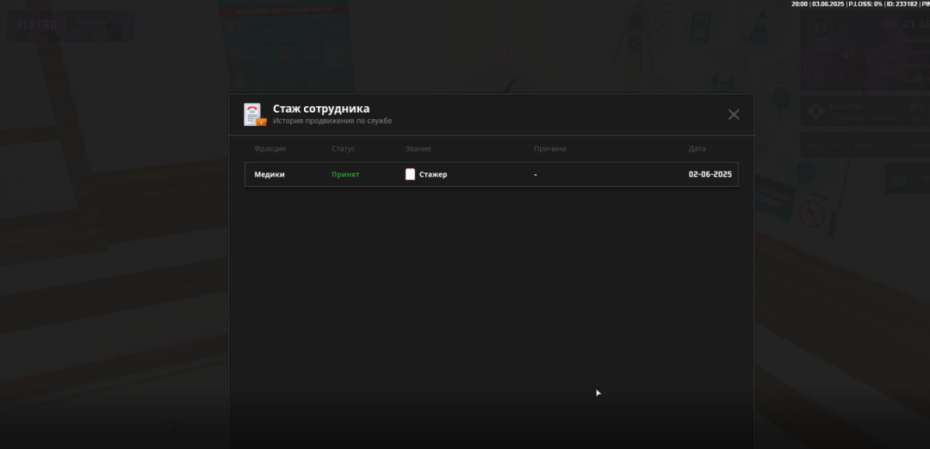This screenshot has width=930, height=449.
Task: Click the employee record document icon
Action: point(254,115)
